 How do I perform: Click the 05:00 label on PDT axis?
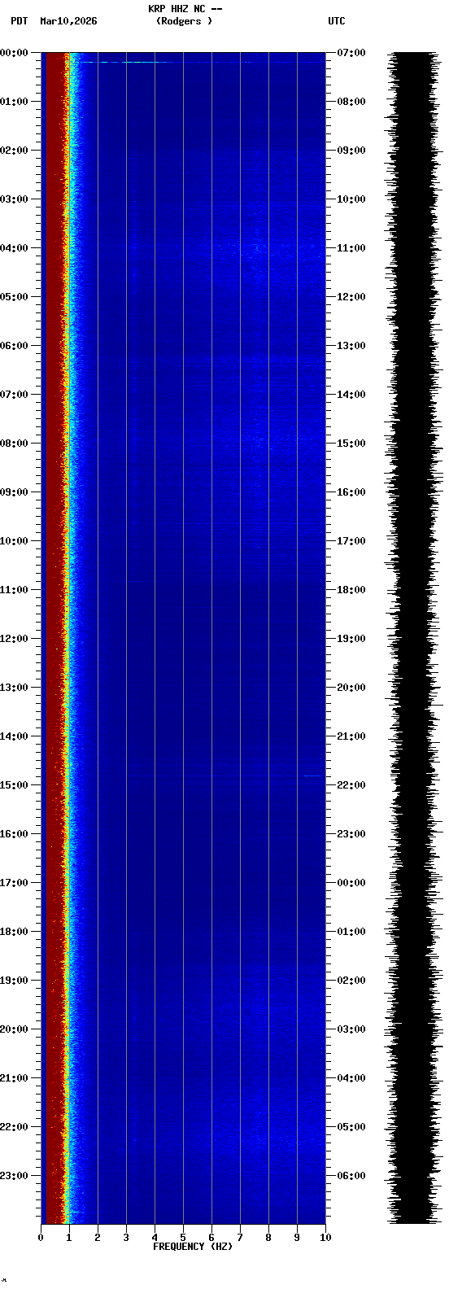[x=15, y=297]
